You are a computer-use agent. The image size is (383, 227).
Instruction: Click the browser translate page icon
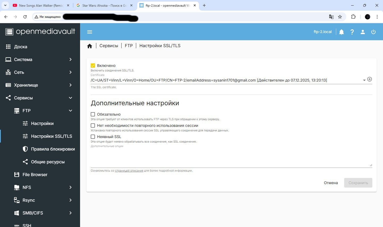[x=331, y=17]
